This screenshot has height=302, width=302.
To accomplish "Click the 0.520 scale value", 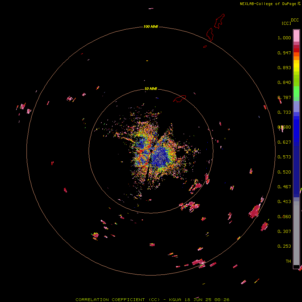I will [x=284, y=172].
